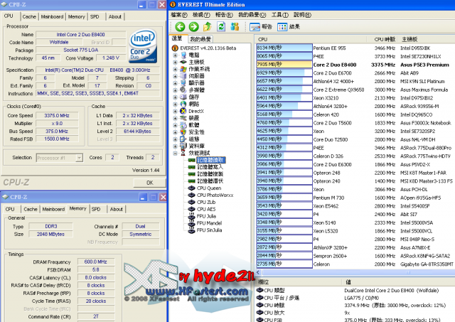Image resolution: width=455 pixels, height=322 pixels.
Task: Open the 檔案(F) File menu
Action: (x=178, y=15)
